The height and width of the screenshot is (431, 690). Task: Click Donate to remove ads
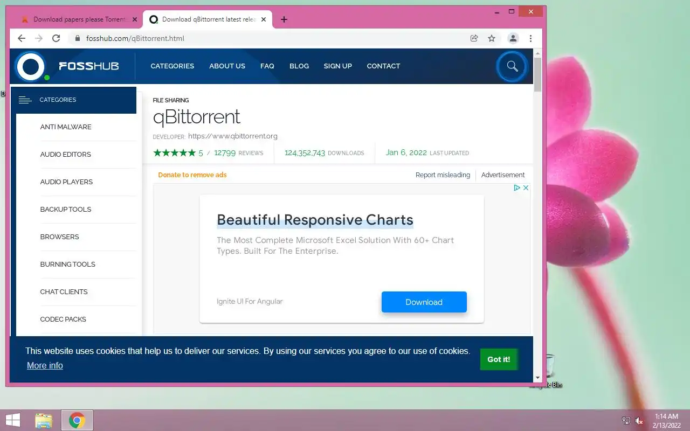click(x=192, y=175)
